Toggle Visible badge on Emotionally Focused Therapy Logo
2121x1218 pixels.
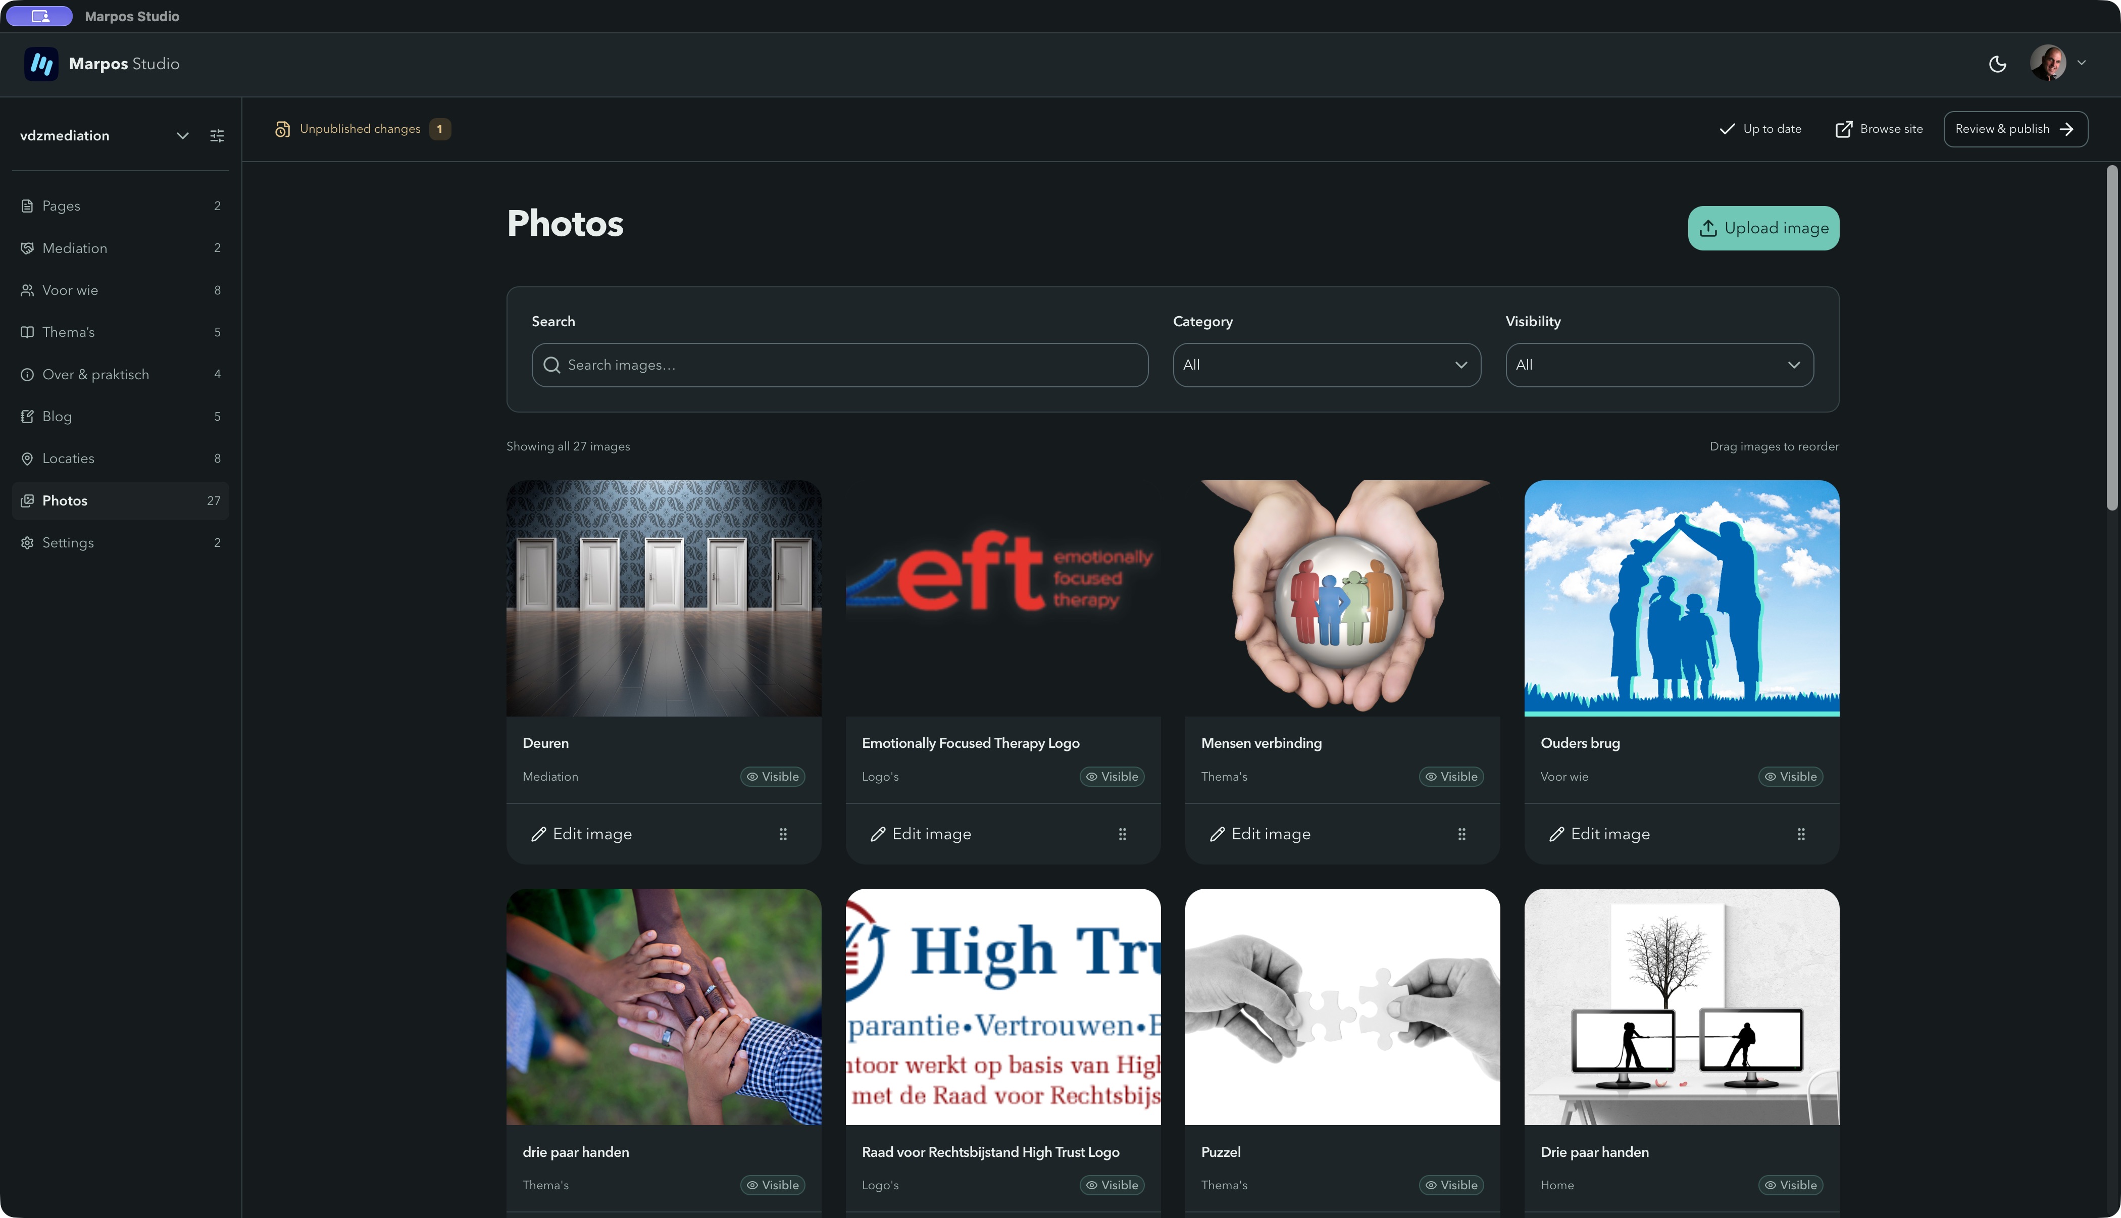pos(1112,776)
